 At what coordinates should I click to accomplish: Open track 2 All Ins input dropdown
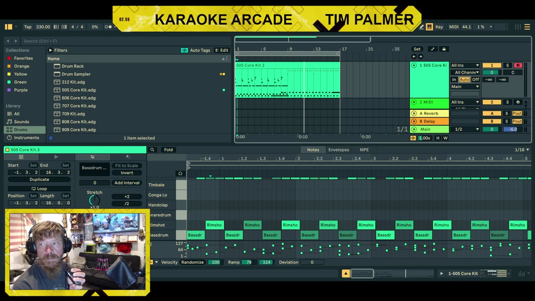[x=465, y=102]
